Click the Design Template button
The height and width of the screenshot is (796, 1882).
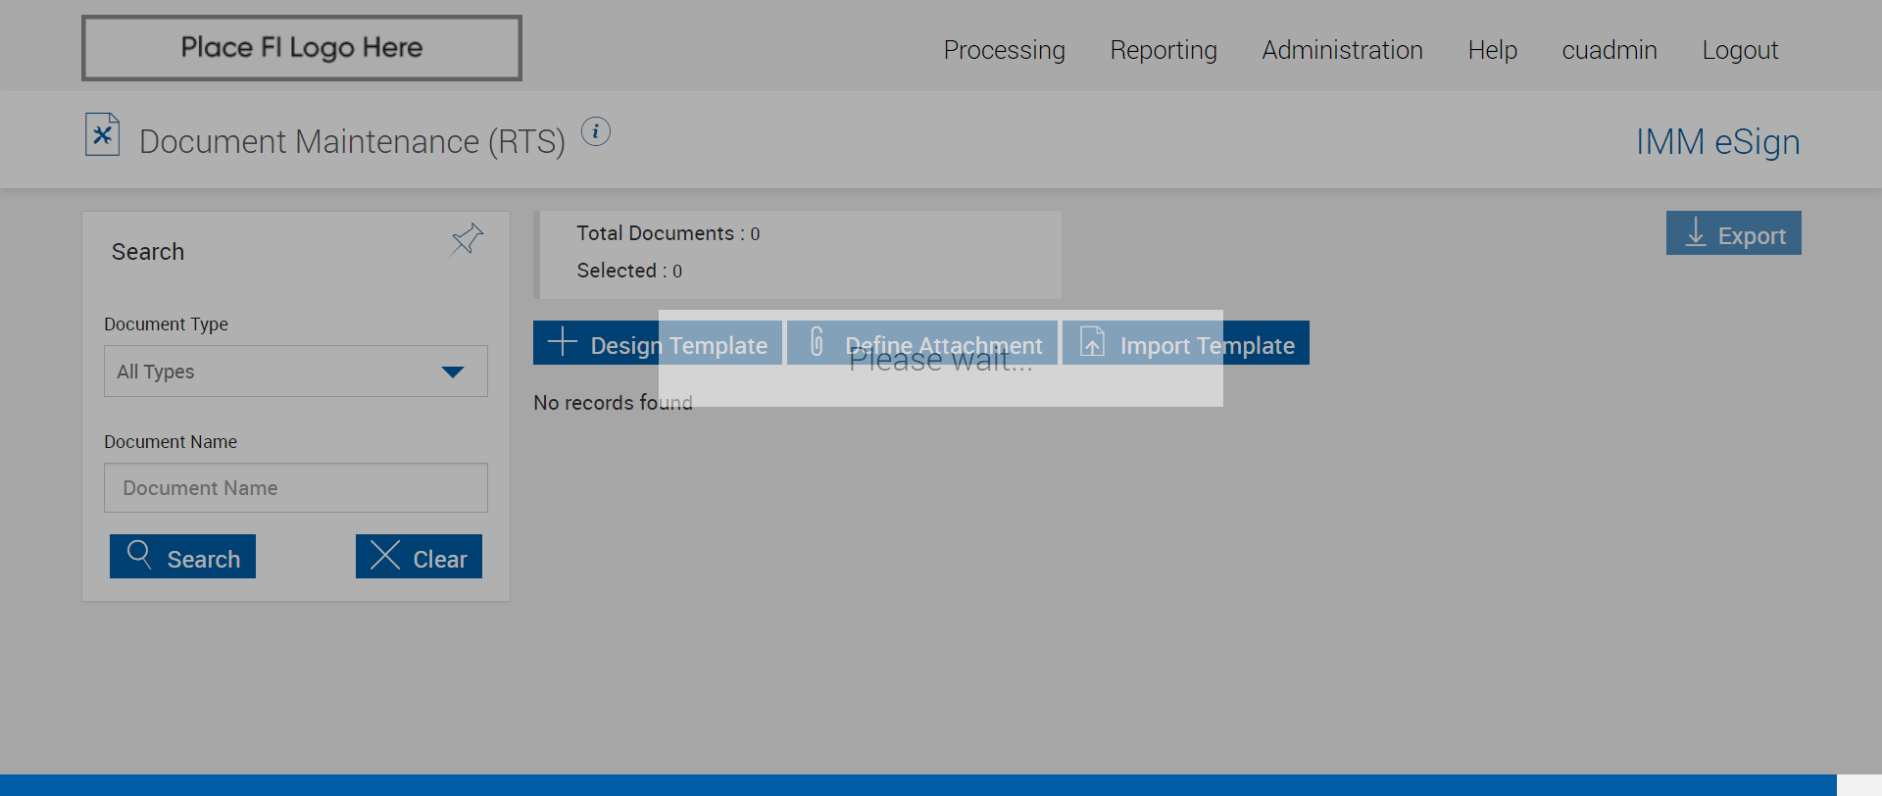point(658,343)
